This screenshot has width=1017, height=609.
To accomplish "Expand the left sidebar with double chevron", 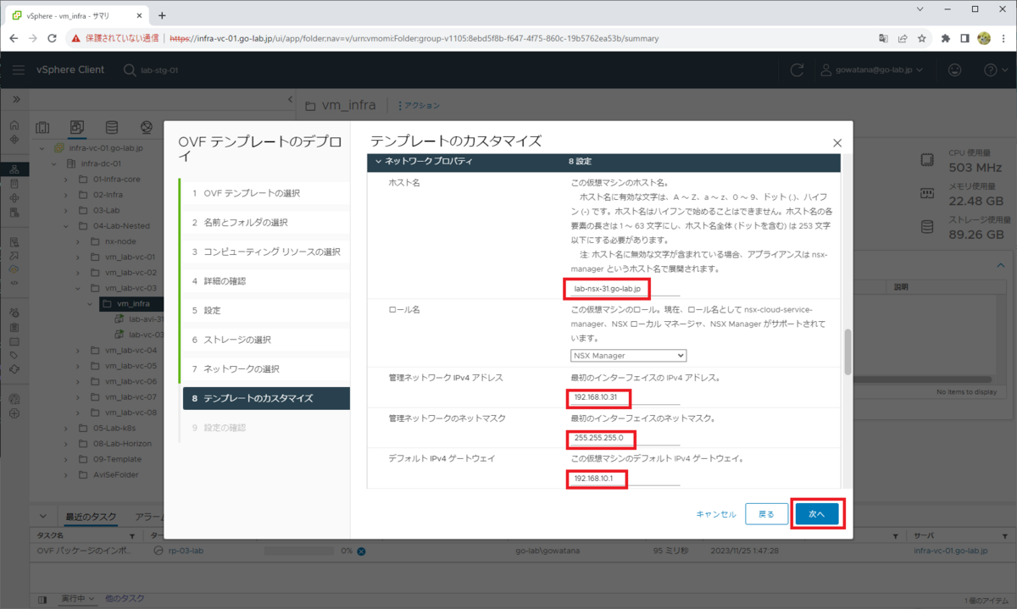I will pyautogui.click(x=15, y=100).
